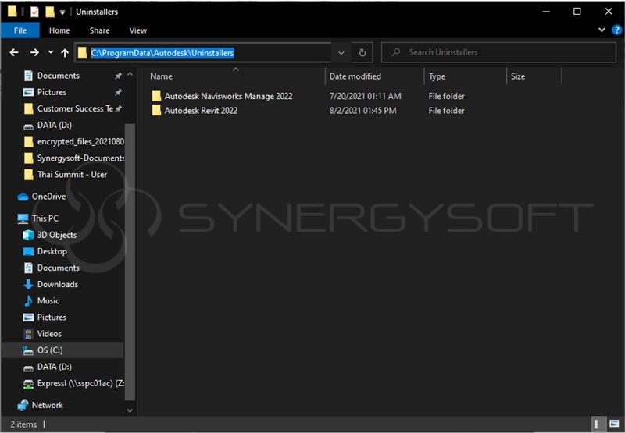Open the Customer Success Te pinned folder
The width and height of the screenshot is (625, 433).
tap(75, 108)
